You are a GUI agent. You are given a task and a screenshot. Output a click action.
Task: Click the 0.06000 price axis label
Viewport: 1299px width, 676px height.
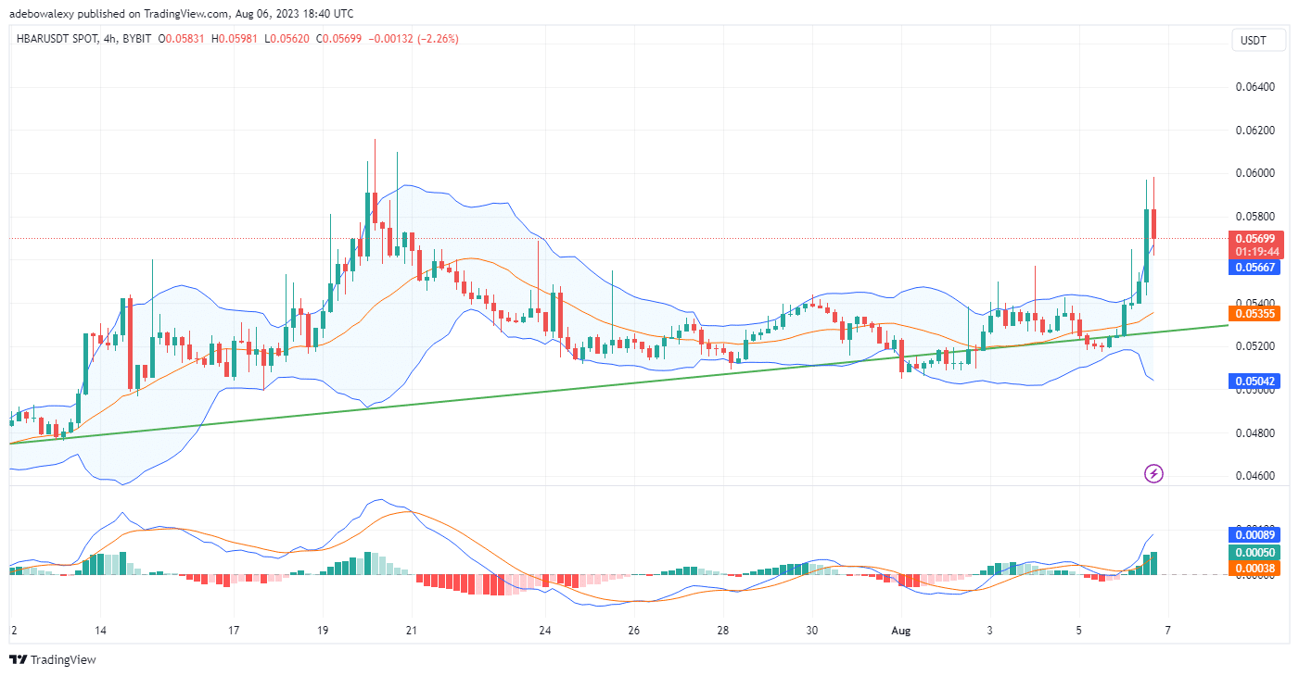coord(1254,173)
